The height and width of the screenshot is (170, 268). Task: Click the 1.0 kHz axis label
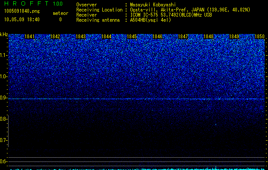(3, 76)
